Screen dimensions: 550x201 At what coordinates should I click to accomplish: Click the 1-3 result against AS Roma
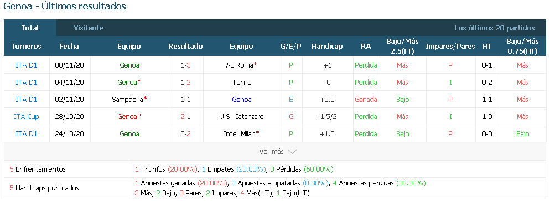185,65
